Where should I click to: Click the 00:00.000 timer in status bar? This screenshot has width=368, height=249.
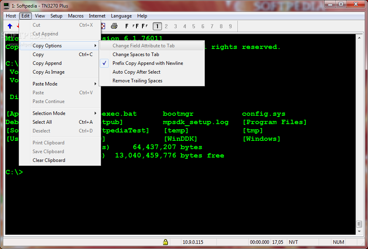click(x=259, y=242)
